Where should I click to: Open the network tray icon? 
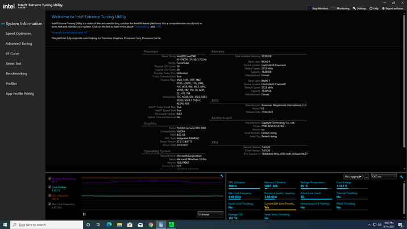375,224
